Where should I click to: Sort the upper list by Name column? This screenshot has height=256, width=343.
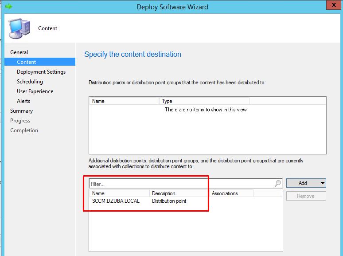(124, 101)
